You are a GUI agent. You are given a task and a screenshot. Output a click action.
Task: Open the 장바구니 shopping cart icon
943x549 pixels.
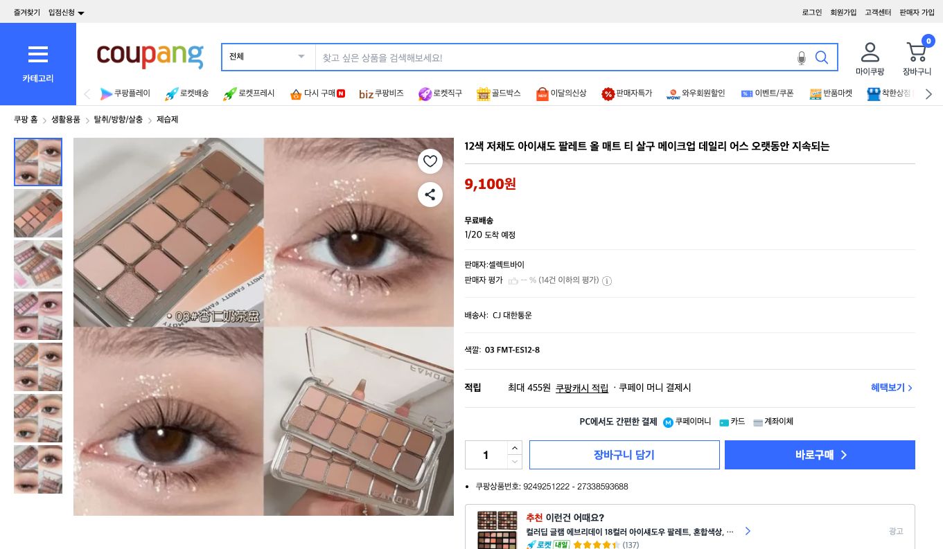click(916, 52)
